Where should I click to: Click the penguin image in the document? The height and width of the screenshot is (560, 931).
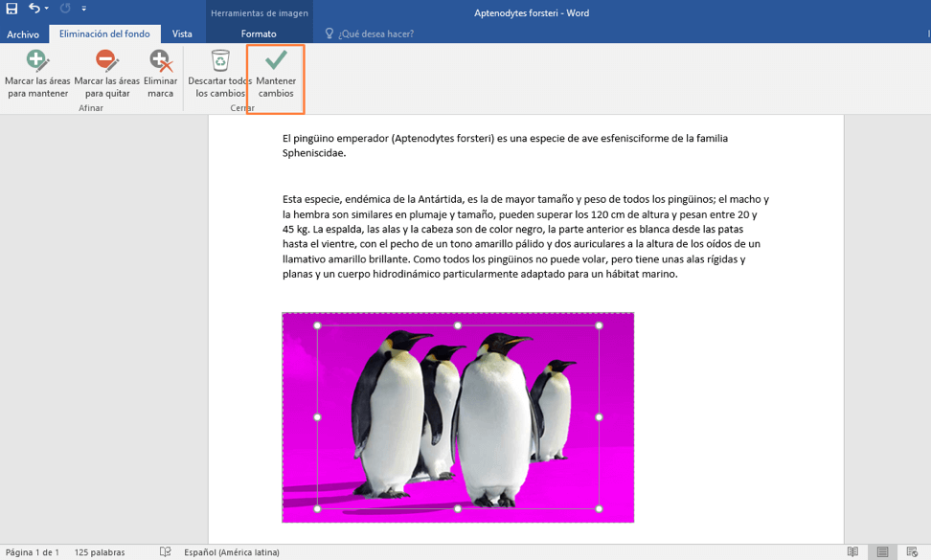(x=458, y=417)
